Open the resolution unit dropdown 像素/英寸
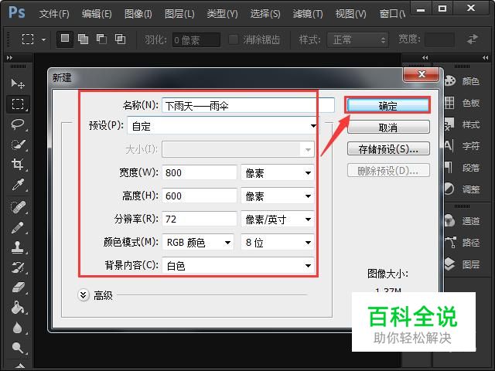 (x=277, y=220)
